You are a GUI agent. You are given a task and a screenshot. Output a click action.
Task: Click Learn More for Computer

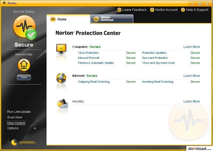pyautogui.click(x=191, y=47)
